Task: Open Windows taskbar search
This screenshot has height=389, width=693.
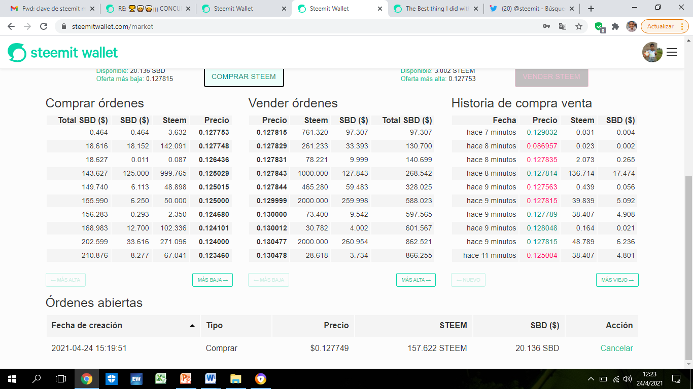Action: pos(37,379)
